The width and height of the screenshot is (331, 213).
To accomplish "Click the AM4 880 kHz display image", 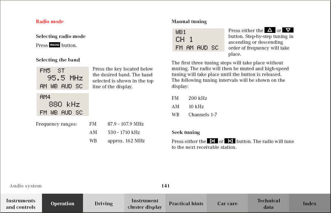I will pos(62,104).
